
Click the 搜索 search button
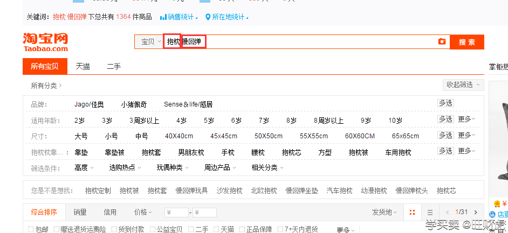[x=467, y=42]
